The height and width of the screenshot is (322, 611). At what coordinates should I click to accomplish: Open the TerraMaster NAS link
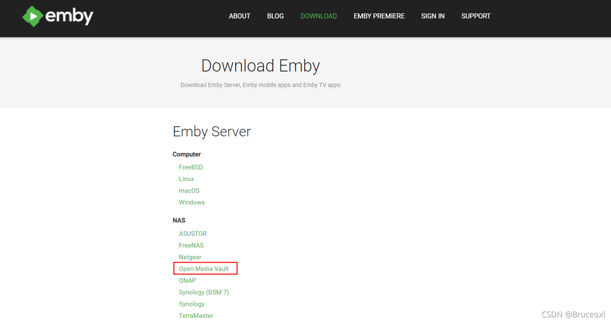click(x=196, y=316)
